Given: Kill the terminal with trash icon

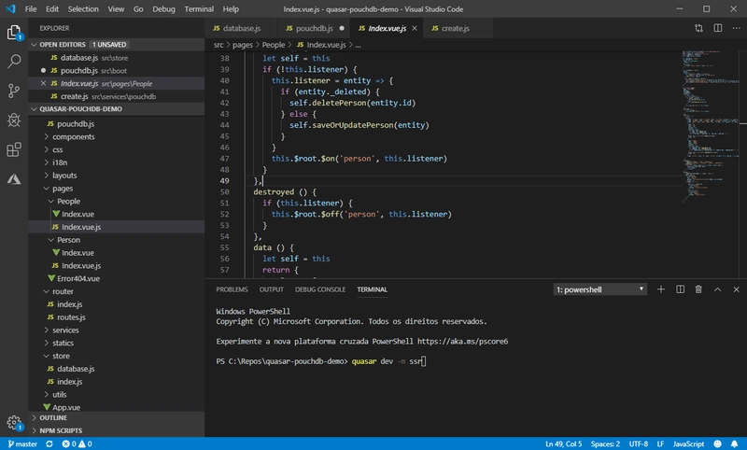Looking at the screenshot, I should pos(699,289).
